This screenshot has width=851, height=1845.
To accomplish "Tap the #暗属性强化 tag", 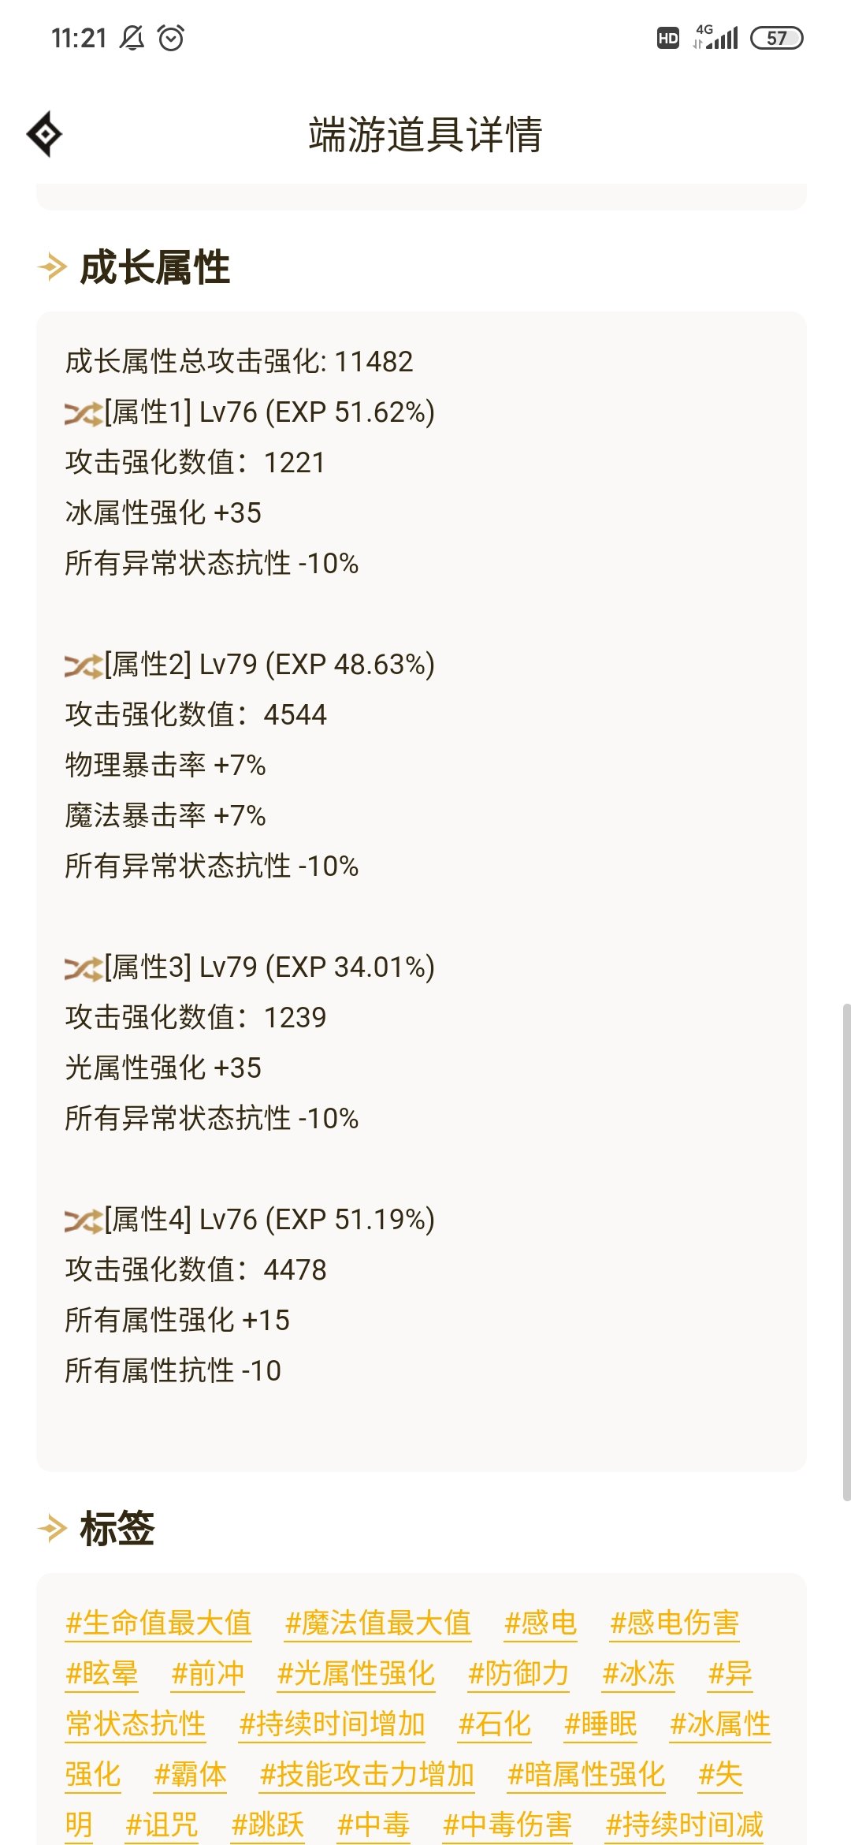I will 586,1774.
